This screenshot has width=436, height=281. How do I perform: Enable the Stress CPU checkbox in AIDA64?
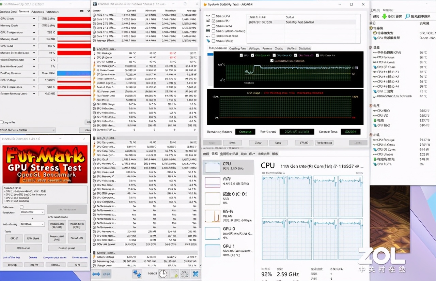[214, 16]
